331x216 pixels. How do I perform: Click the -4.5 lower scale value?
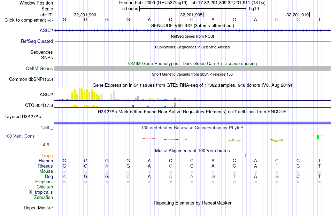(x=45, y=145)
